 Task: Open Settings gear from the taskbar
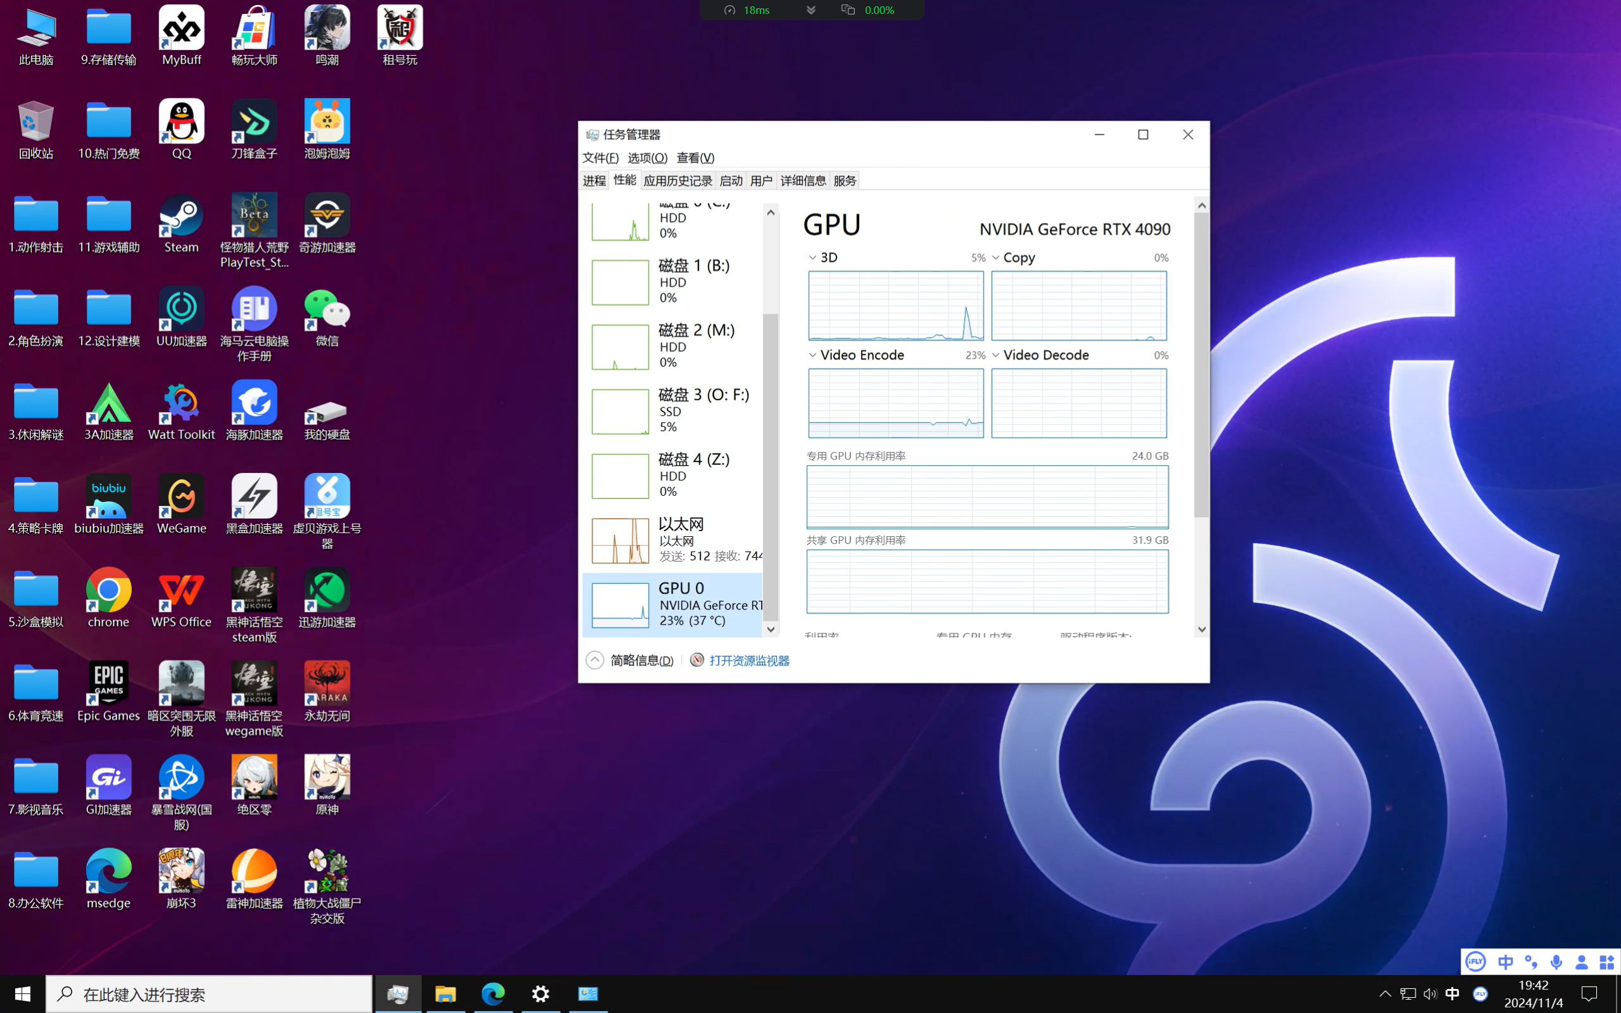coord(541,994)
